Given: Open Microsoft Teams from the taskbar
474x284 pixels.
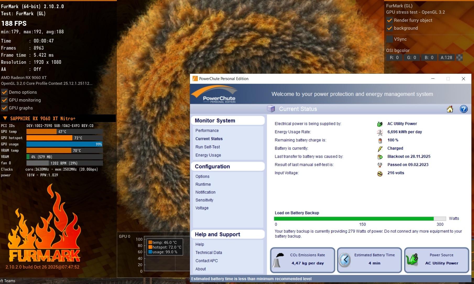Looking at the screenshot, I should tap(8, 281).
